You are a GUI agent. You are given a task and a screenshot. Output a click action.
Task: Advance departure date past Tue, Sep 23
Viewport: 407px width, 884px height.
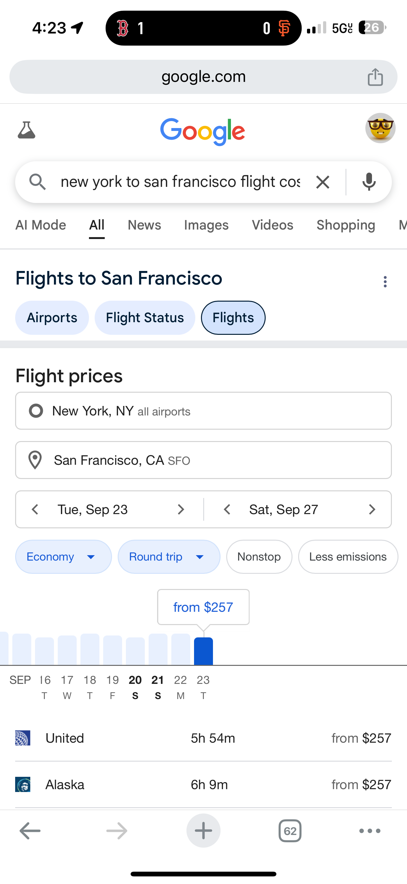tap(181, 509)
